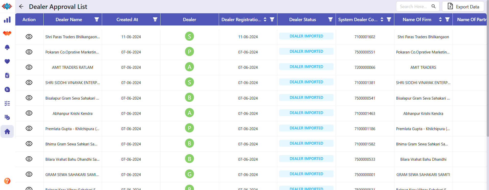Click DEALER IMPORTED badge for code 7100001602
489x190 pixels.
[306, 36]
